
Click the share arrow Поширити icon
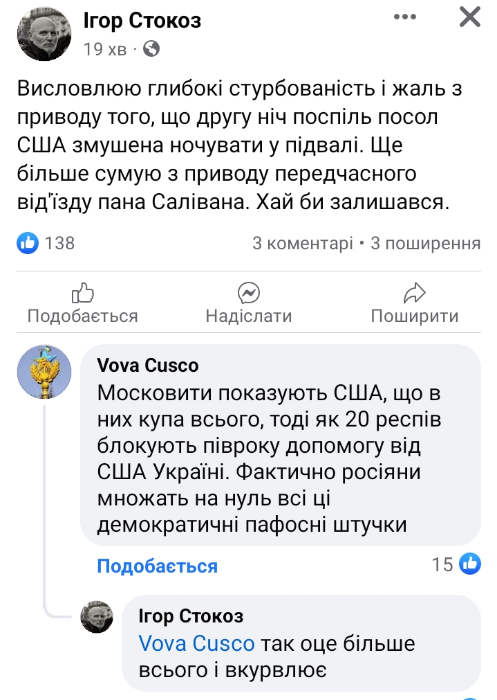click(414, 294)
